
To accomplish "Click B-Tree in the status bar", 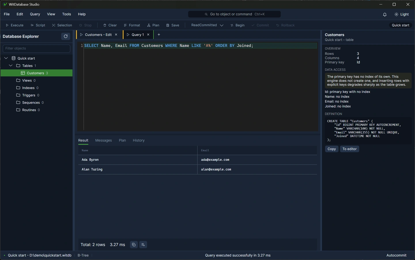I will point(83,255).
